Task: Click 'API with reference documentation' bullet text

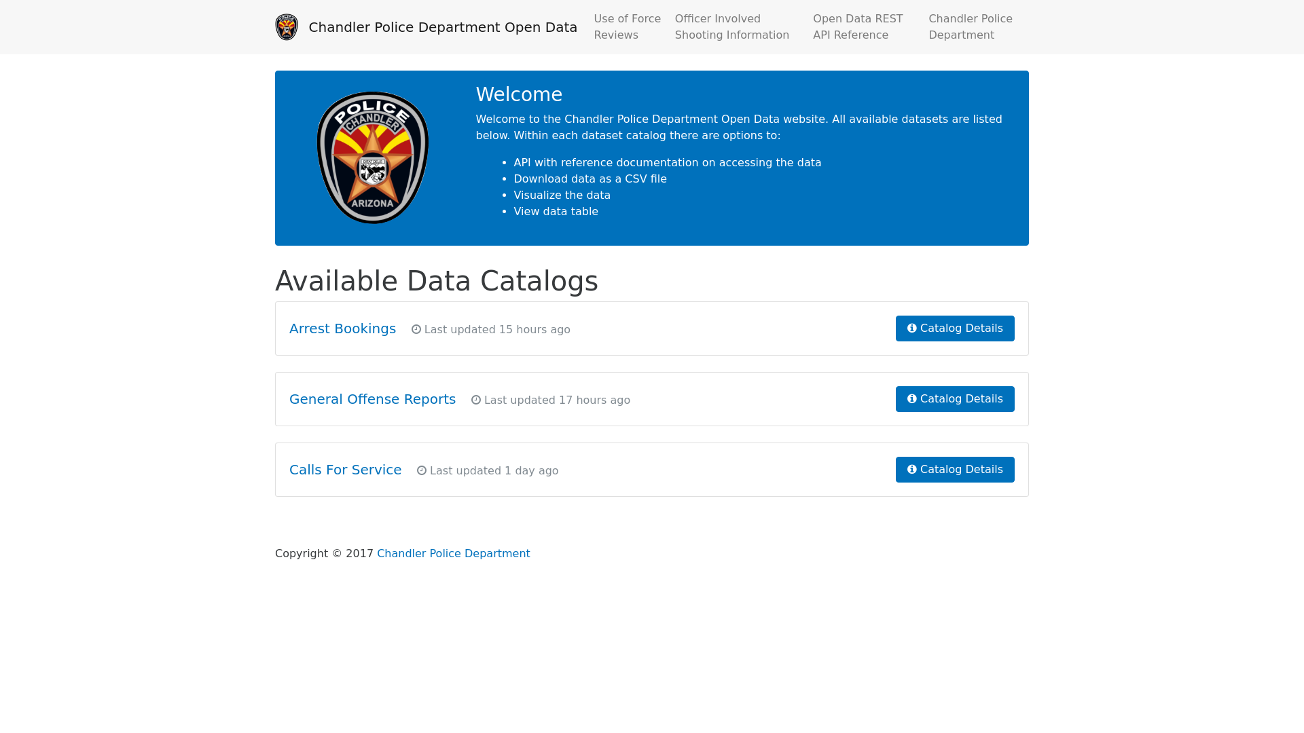Action: click(667, 163)
